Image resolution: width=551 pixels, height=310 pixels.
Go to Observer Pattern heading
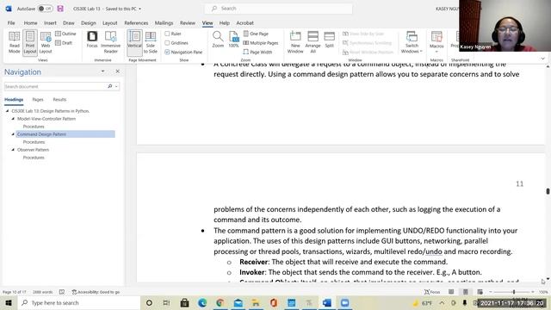click(33, 150)
